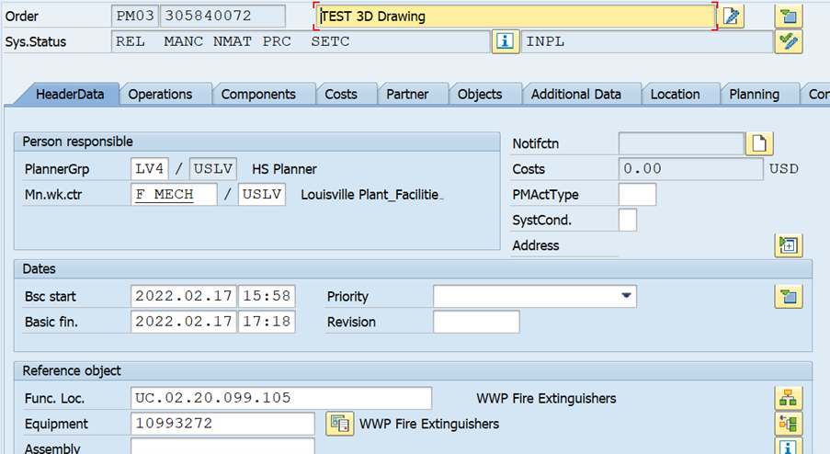Click the icon right of Equipment number field
This screenshot has height=454, width=830.
point(340,424)
